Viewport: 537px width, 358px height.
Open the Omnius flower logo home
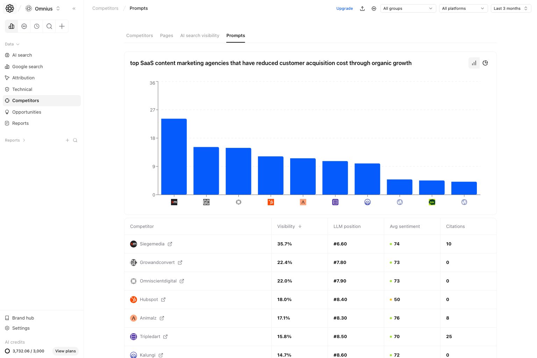click(10, 8)
